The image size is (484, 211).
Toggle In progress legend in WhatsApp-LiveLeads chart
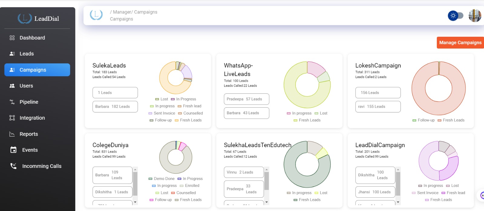299,113
